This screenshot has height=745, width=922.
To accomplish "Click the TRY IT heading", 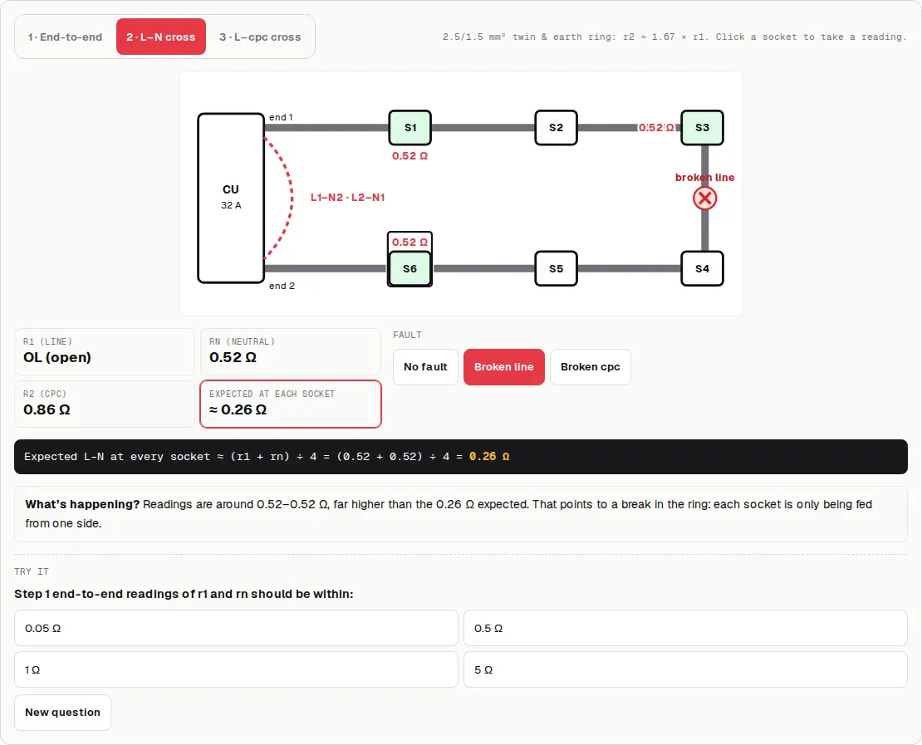I will coord(32,571).
